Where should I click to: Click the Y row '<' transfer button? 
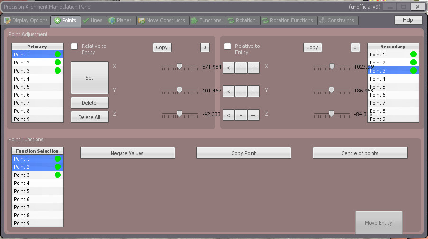[x=229, y=92]
